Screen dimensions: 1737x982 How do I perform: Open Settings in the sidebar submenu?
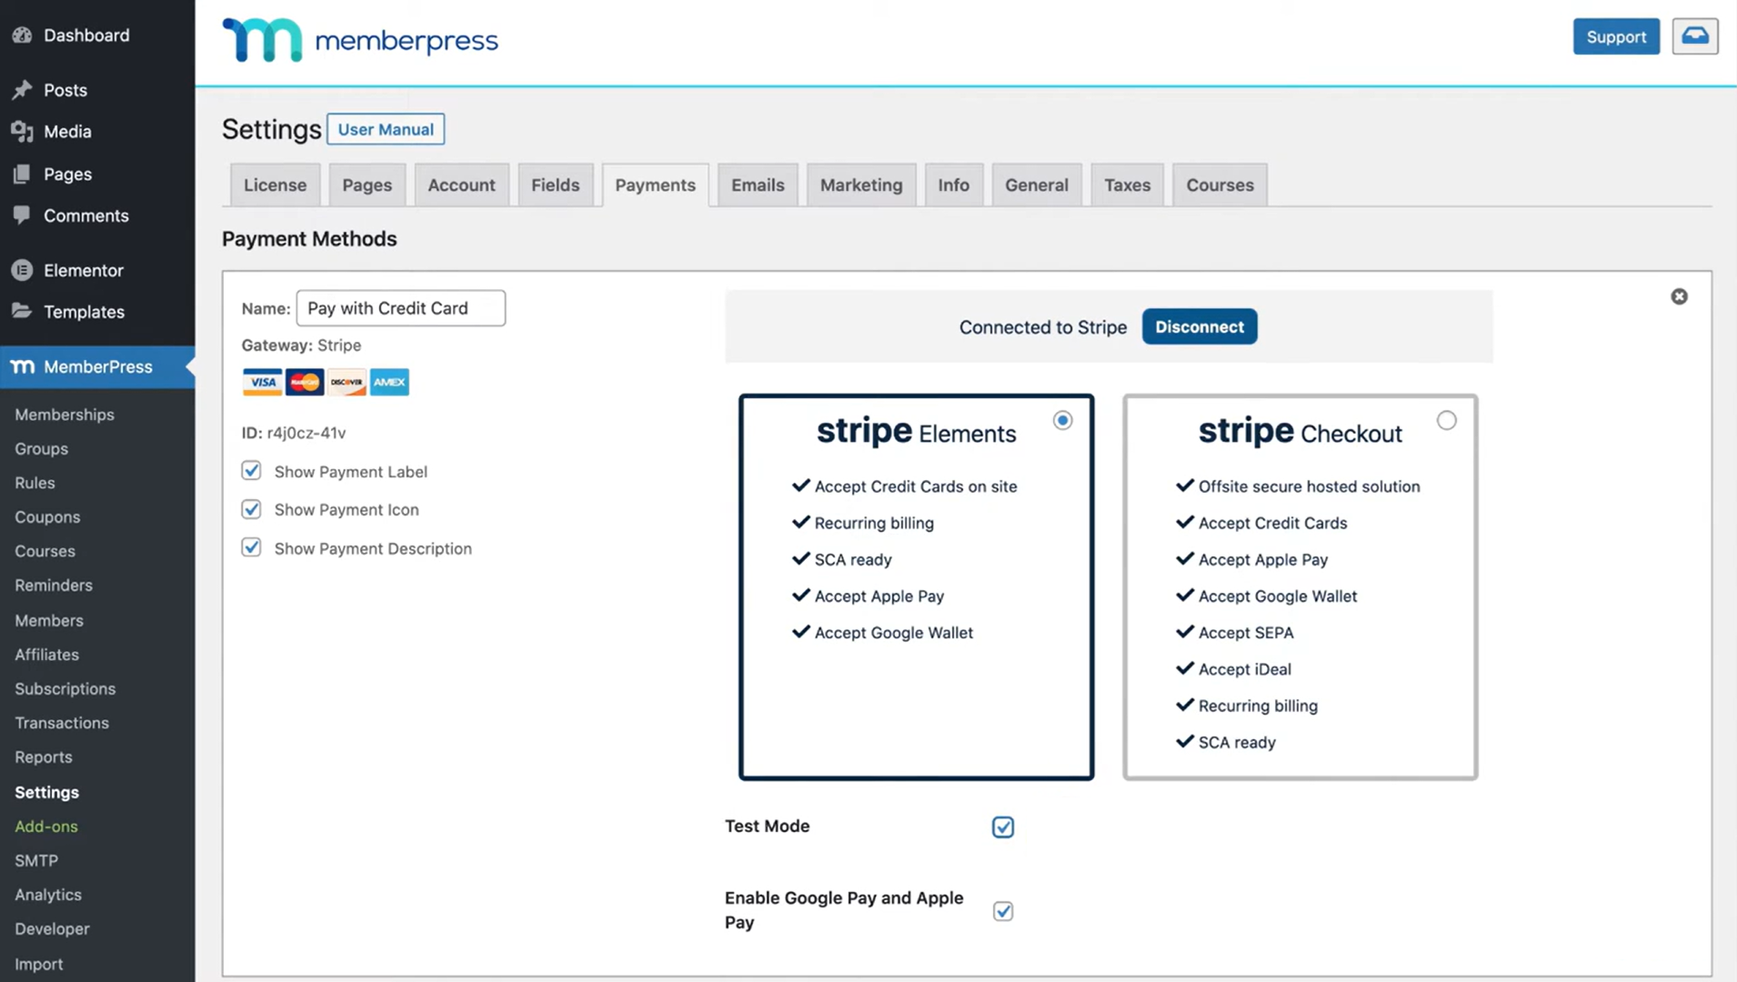pyautogui.click(x=46, y=792)
